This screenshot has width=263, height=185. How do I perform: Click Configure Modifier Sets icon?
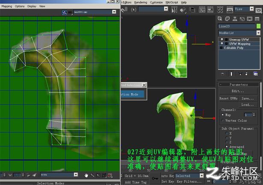(255, 74)
